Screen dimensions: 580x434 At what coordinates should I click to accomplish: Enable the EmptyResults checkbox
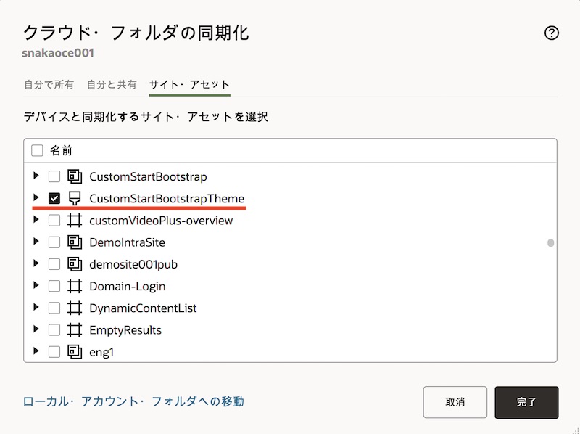[x=54, y=330]
